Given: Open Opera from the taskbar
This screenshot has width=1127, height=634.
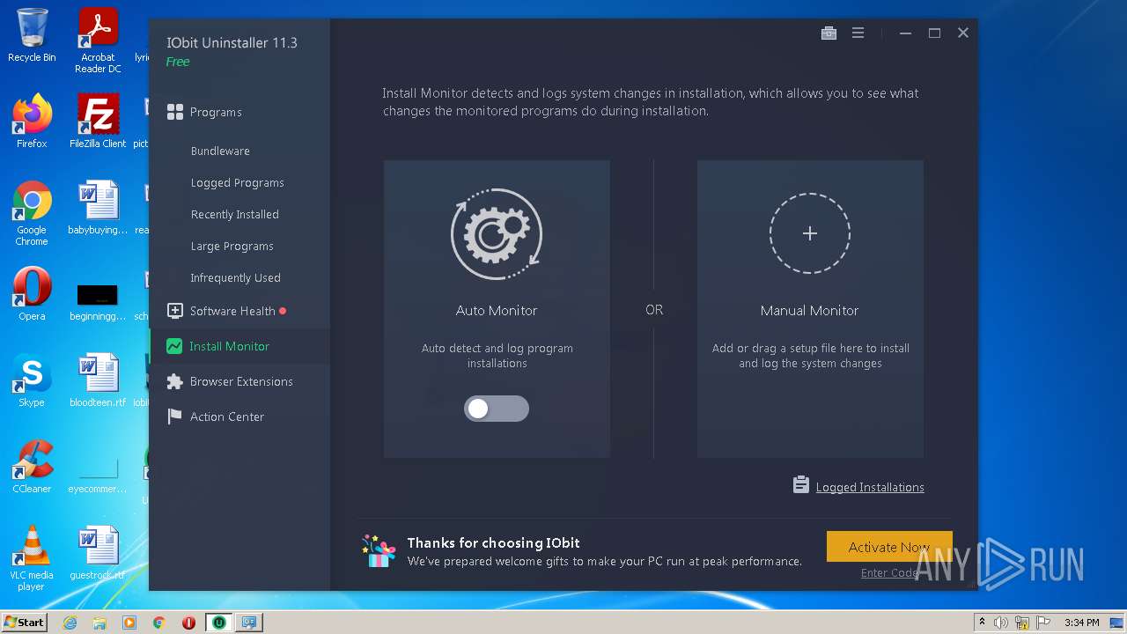Looking at the screenshot, I should tap(188, 623).
